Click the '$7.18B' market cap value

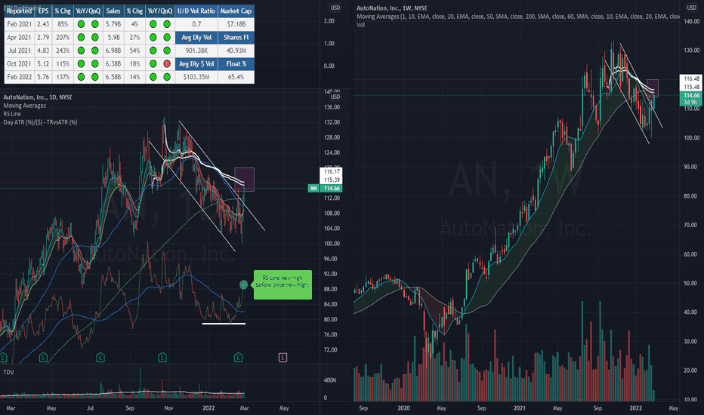[x=236, y=24]
